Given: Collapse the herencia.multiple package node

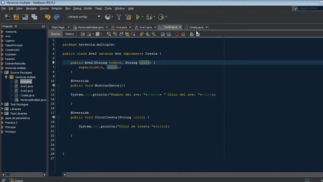Looking at the screenshot, I should tap(6, 77).
